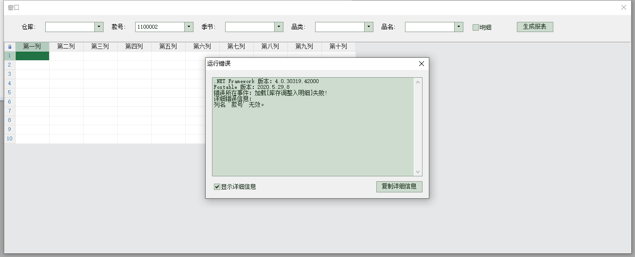Select row header 3 in grid

(10, 74)
